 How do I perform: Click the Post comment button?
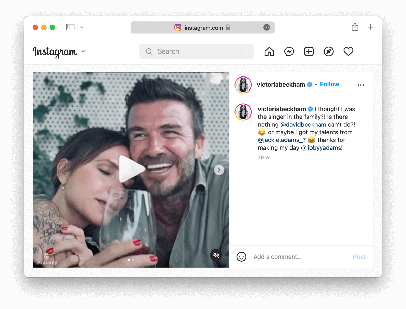click(x=359, y=257)
